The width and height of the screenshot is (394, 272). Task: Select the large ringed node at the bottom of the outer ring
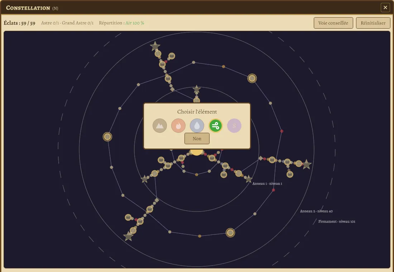tap(230, 233)
